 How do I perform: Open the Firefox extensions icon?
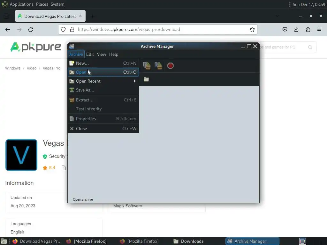(308, 30)
